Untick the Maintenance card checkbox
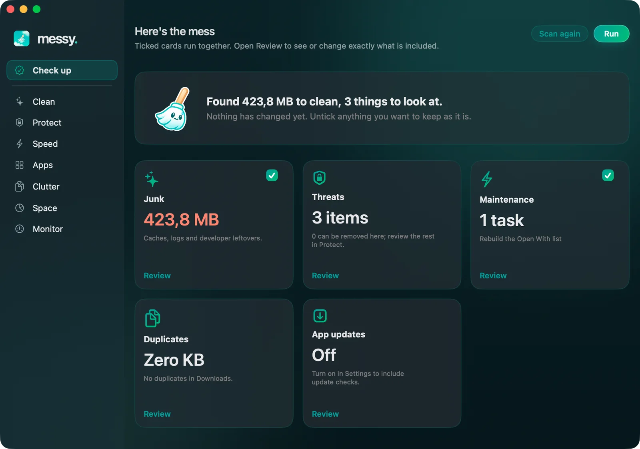The height and width of the screenshot is (449, 640). coord(608,175)
